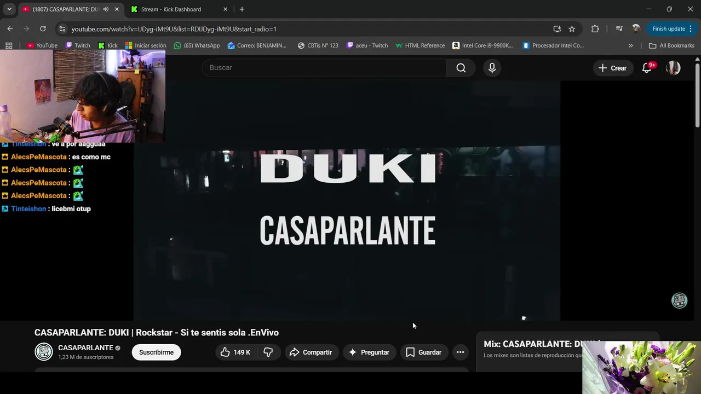Viewport: 701px width, 394px height.
Task: Open Iniciar sesión bookmark
Action: point(146,45)
